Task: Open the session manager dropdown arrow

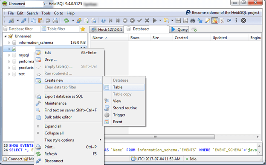Action: pos(17,21)
